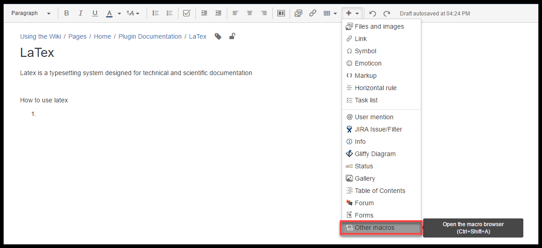Viewport: 542px width, 248px height.
Task: Insert a task list checkbox from toolbar
Action: [187, 13]
